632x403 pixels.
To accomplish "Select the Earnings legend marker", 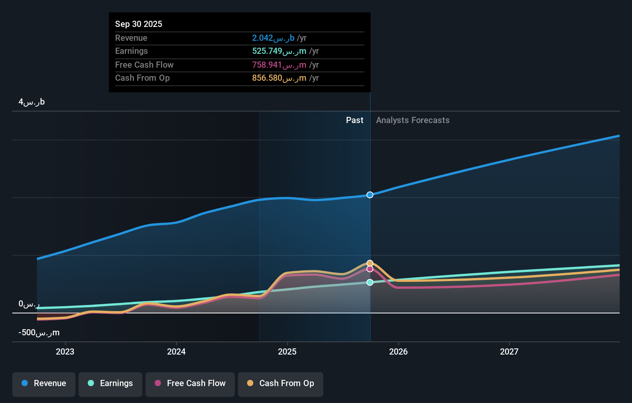I will tap(91, 383).
